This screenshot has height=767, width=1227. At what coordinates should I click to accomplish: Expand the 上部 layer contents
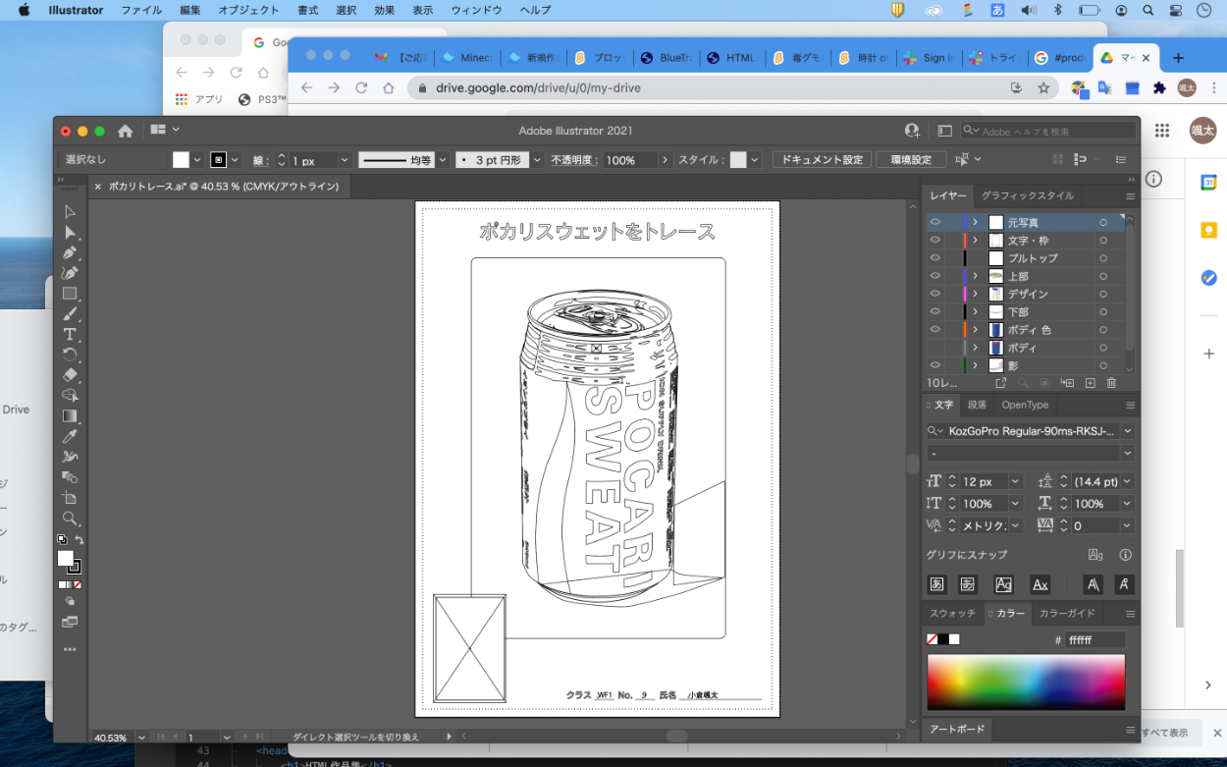click(x=975, y=276)
